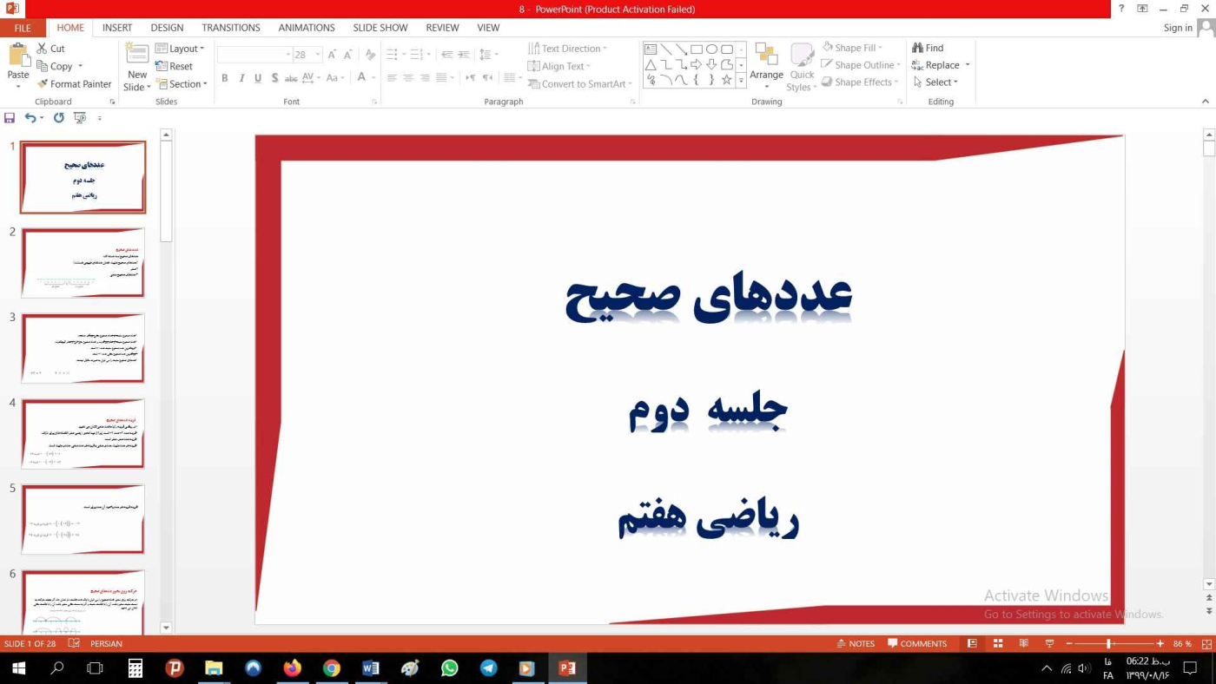The height and width of the screenshot is (684, 1216).
Task: Expand the Layout dropdown
Action: (180, 49)
